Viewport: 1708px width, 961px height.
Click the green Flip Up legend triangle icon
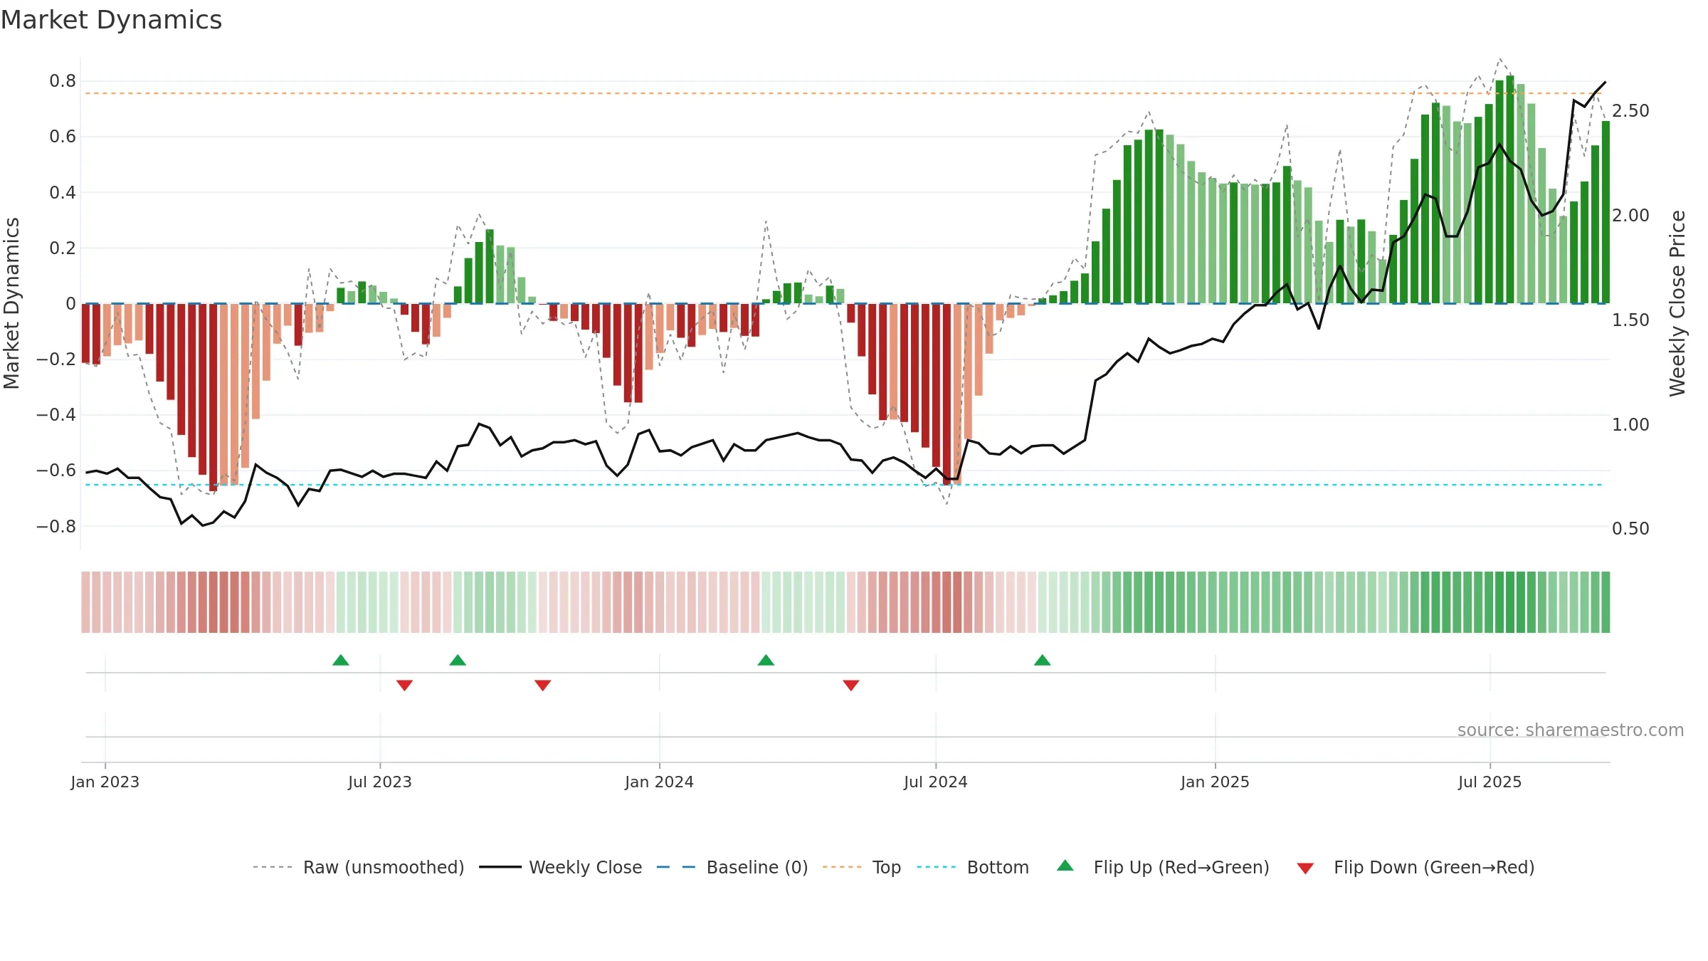(1065, 866)
